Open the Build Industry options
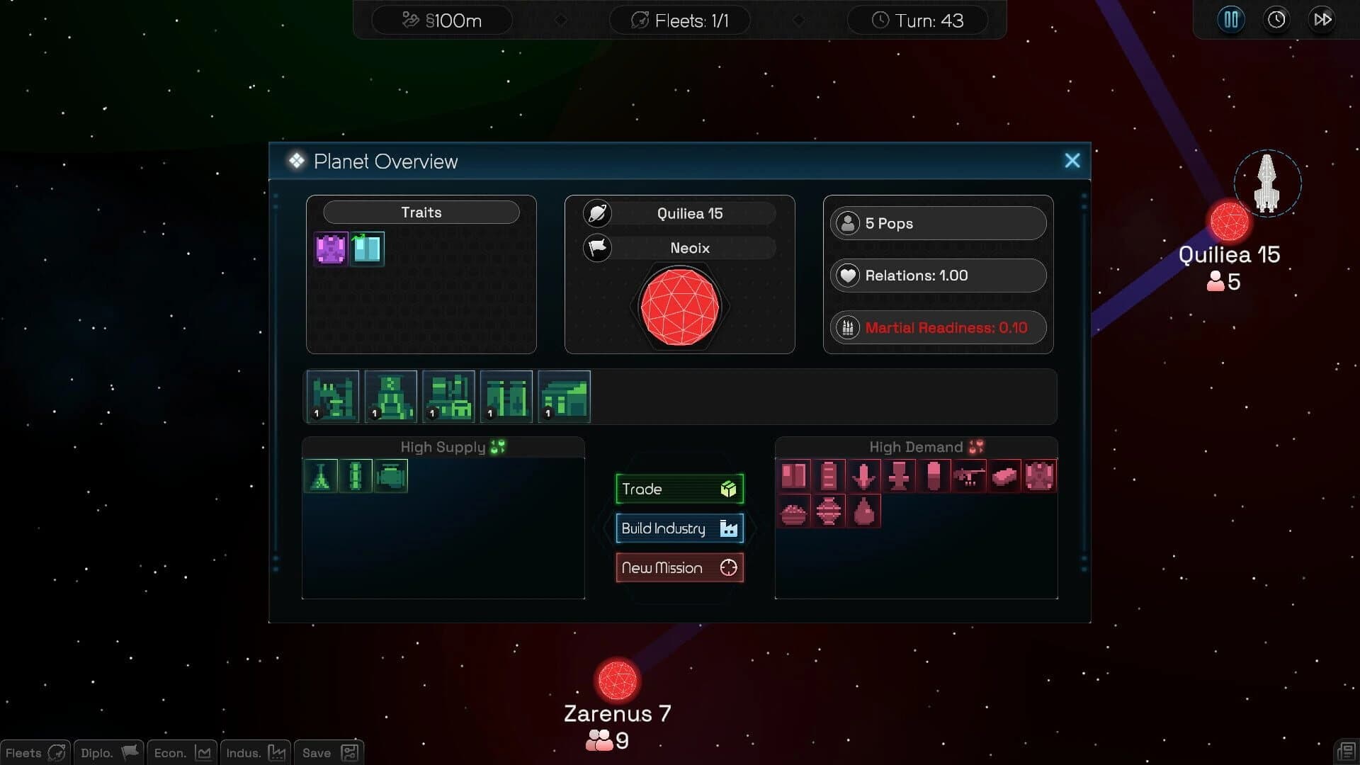Screen dimensions: 1360x765 tap(679, 528)
